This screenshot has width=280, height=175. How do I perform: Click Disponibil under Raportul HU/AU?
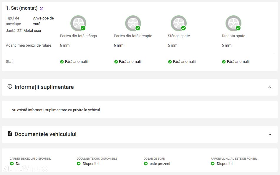click(225, 163)
